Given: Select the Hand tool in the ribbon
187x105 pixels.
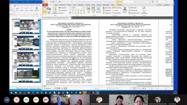Looking at the screenshot, I should click(44, 10).
